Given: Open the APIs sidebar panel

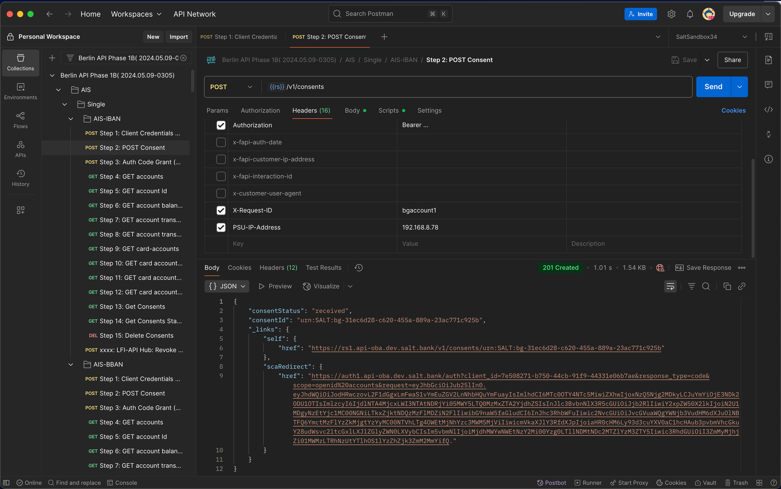Looking at the screenshot, I should 20,149.
